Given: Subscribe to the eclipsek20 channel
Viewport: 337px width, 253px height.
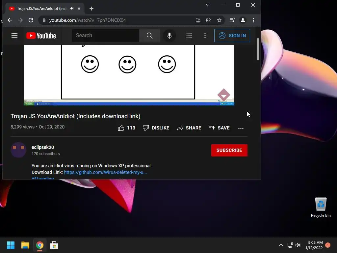Looking at the screenshot, I should point(229,150).
